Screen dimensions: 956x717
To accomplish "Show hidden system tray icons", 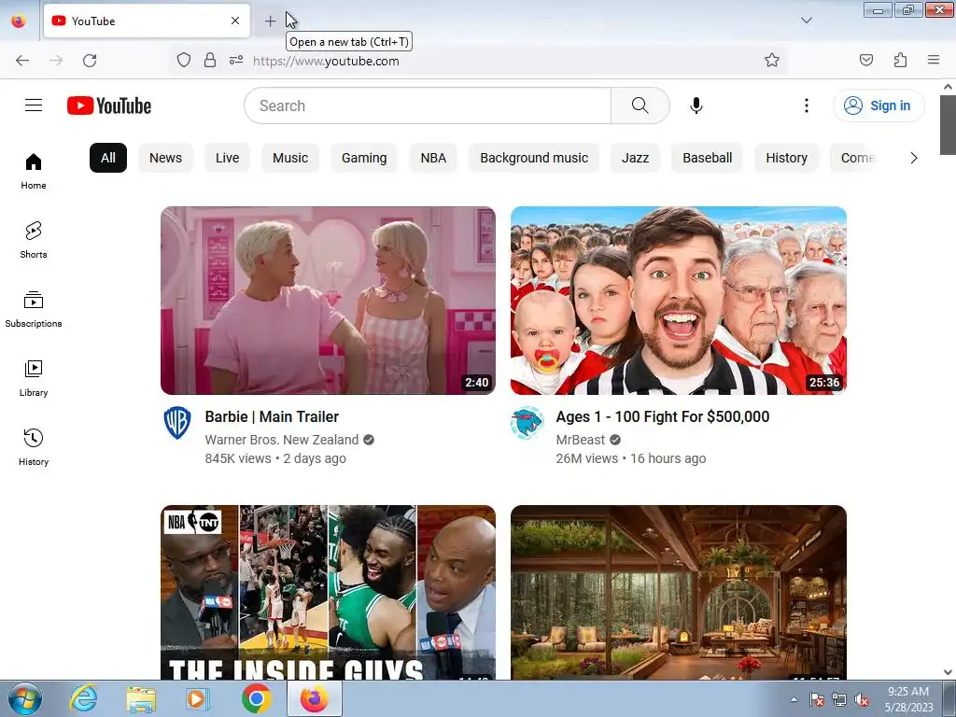I will tap(794, 699).
